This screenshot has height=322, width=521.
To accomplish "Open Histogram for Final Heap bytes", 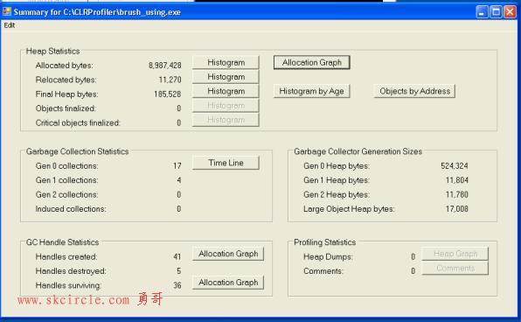I will (226, 91).
